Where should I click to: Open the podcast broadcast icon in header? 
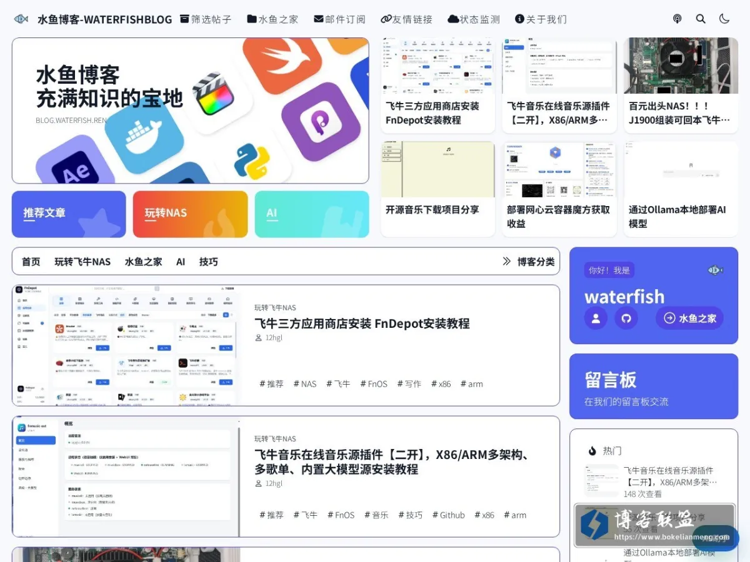click(677, 19)
